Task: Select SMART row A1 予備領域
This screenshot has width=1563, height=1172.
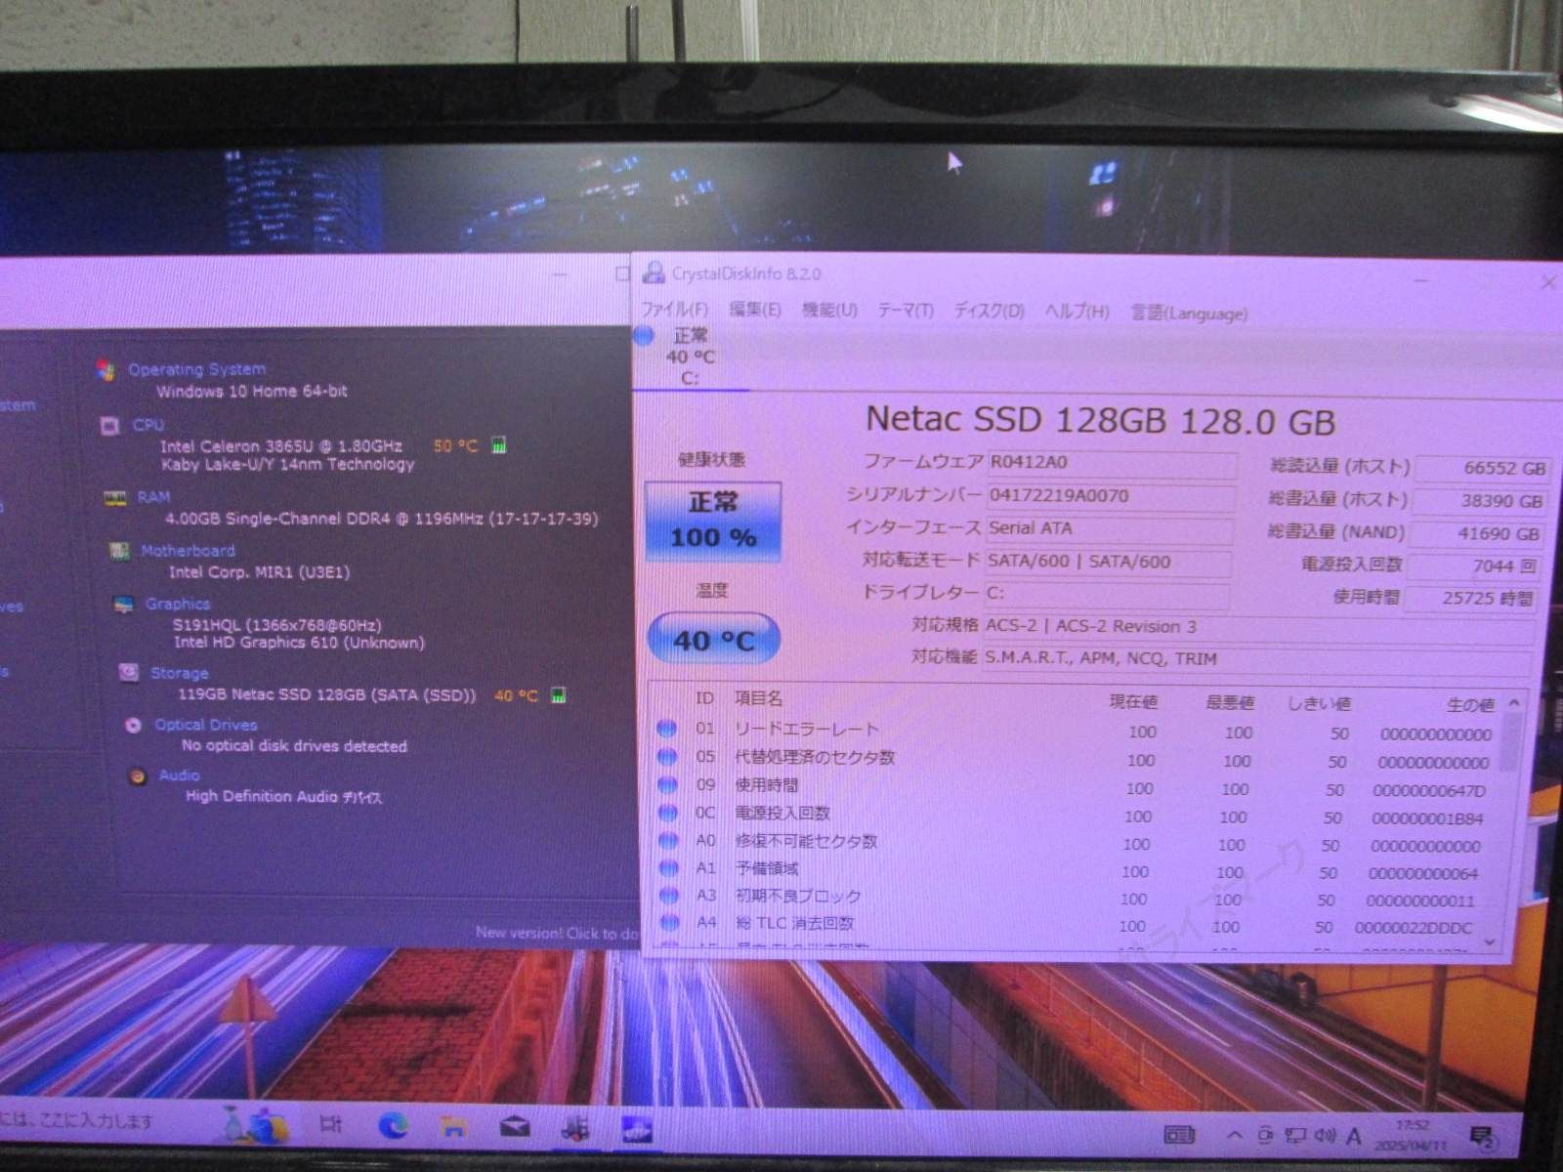Action: (x=1071, y=870)
